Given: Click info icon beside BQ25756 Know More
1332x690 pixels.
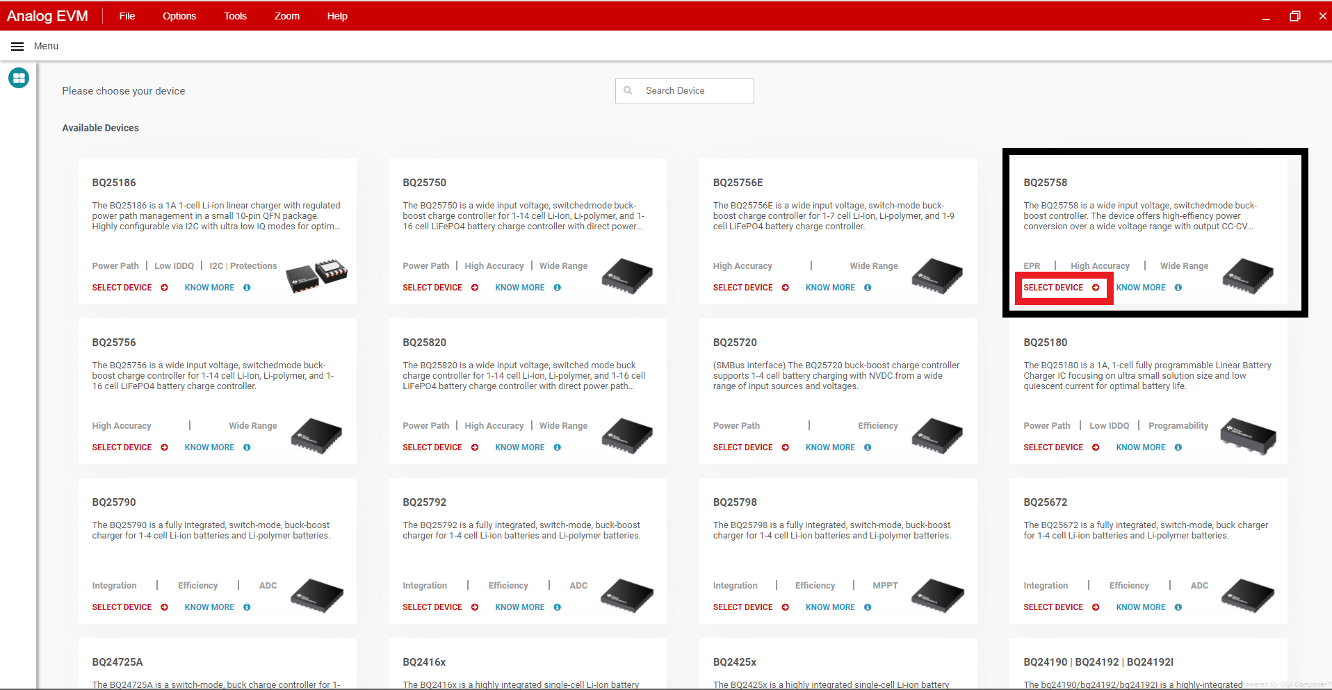Looking at the screenshot, I should (247, 447).
